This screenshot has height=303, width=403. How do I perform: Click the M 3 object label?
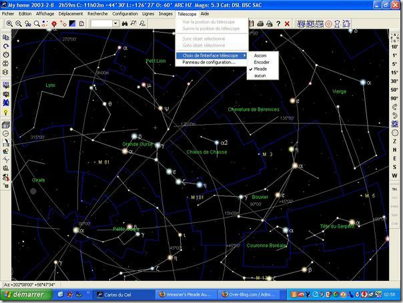(268, 154)
